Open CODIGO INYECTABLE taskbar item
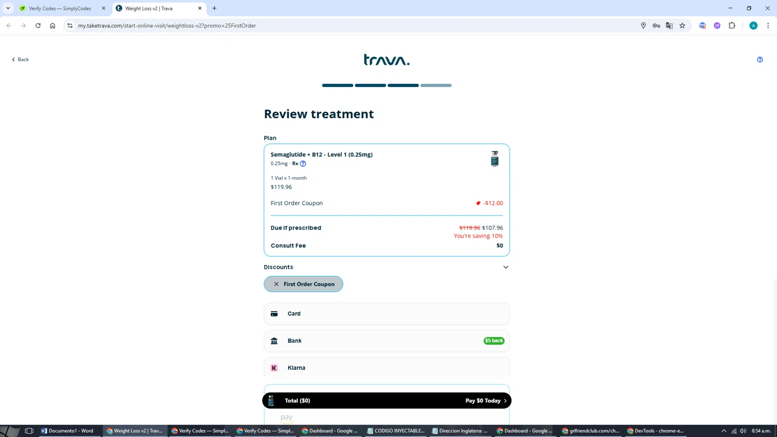 [396, 431]
